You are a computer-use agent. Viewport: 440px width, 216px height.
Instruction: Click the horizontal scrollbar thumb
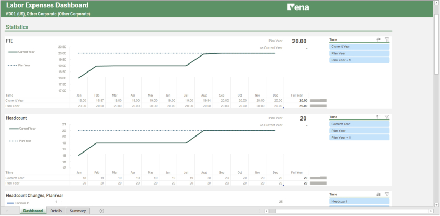352,211
